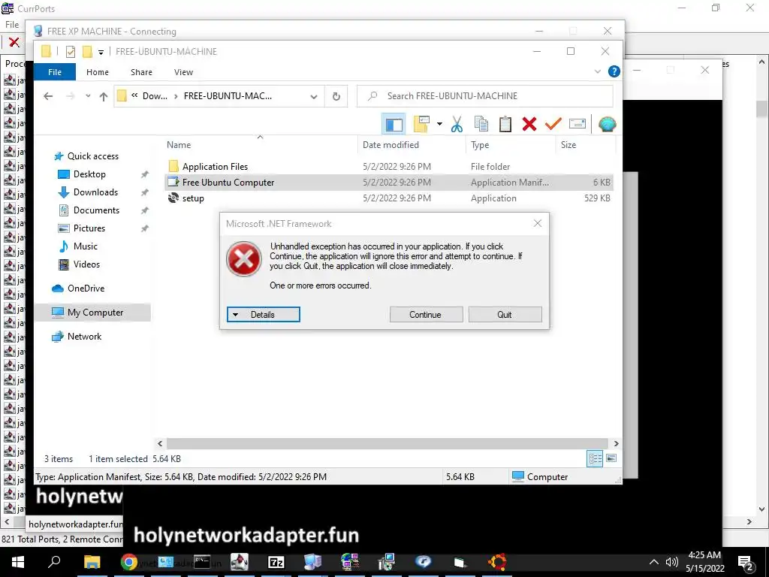Click the red X Delete icon

[529, 124]
